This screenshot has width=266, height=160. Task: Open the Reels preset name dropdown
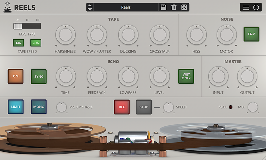[126, 7]
